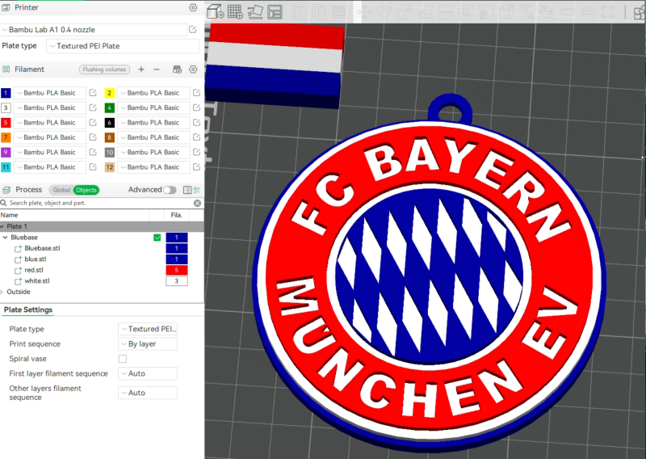Toggle the Advanced mode switch

(170, 190)
